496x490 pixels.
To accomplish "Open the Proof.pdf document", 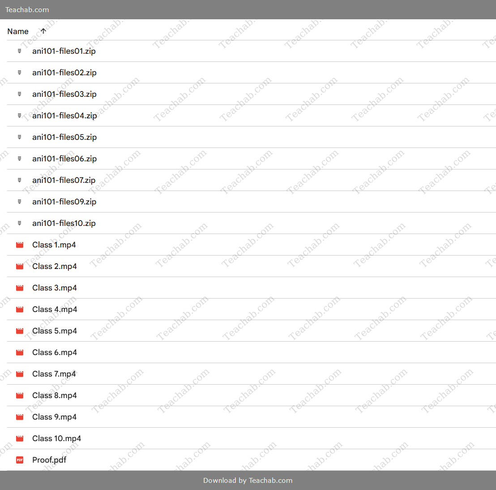I will [x=49, y=460].
